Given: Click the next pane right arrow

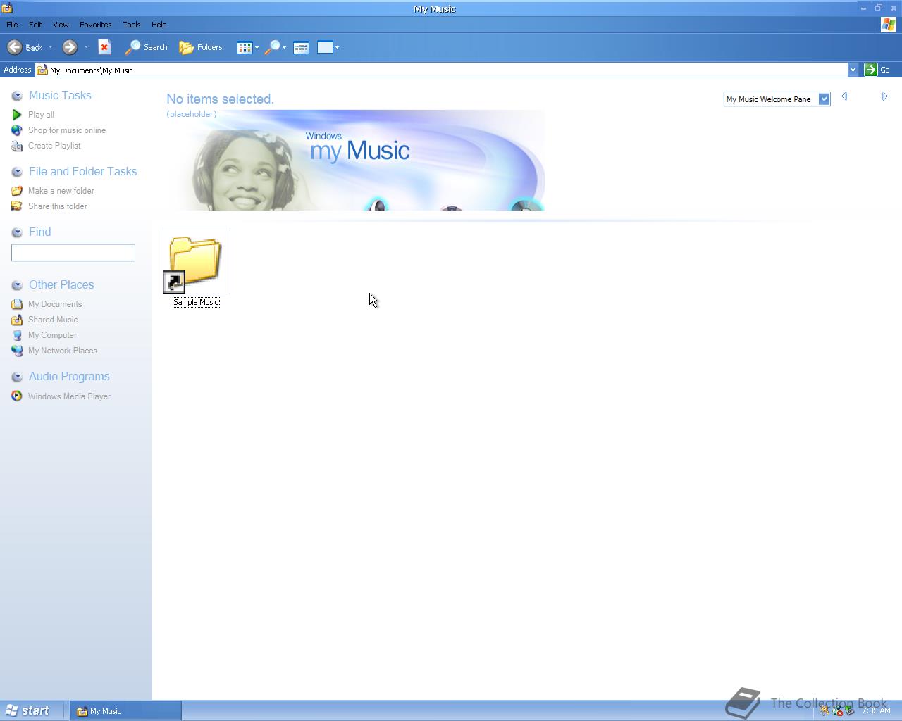Looking at the screenshot, I should (x=885, y=96).
